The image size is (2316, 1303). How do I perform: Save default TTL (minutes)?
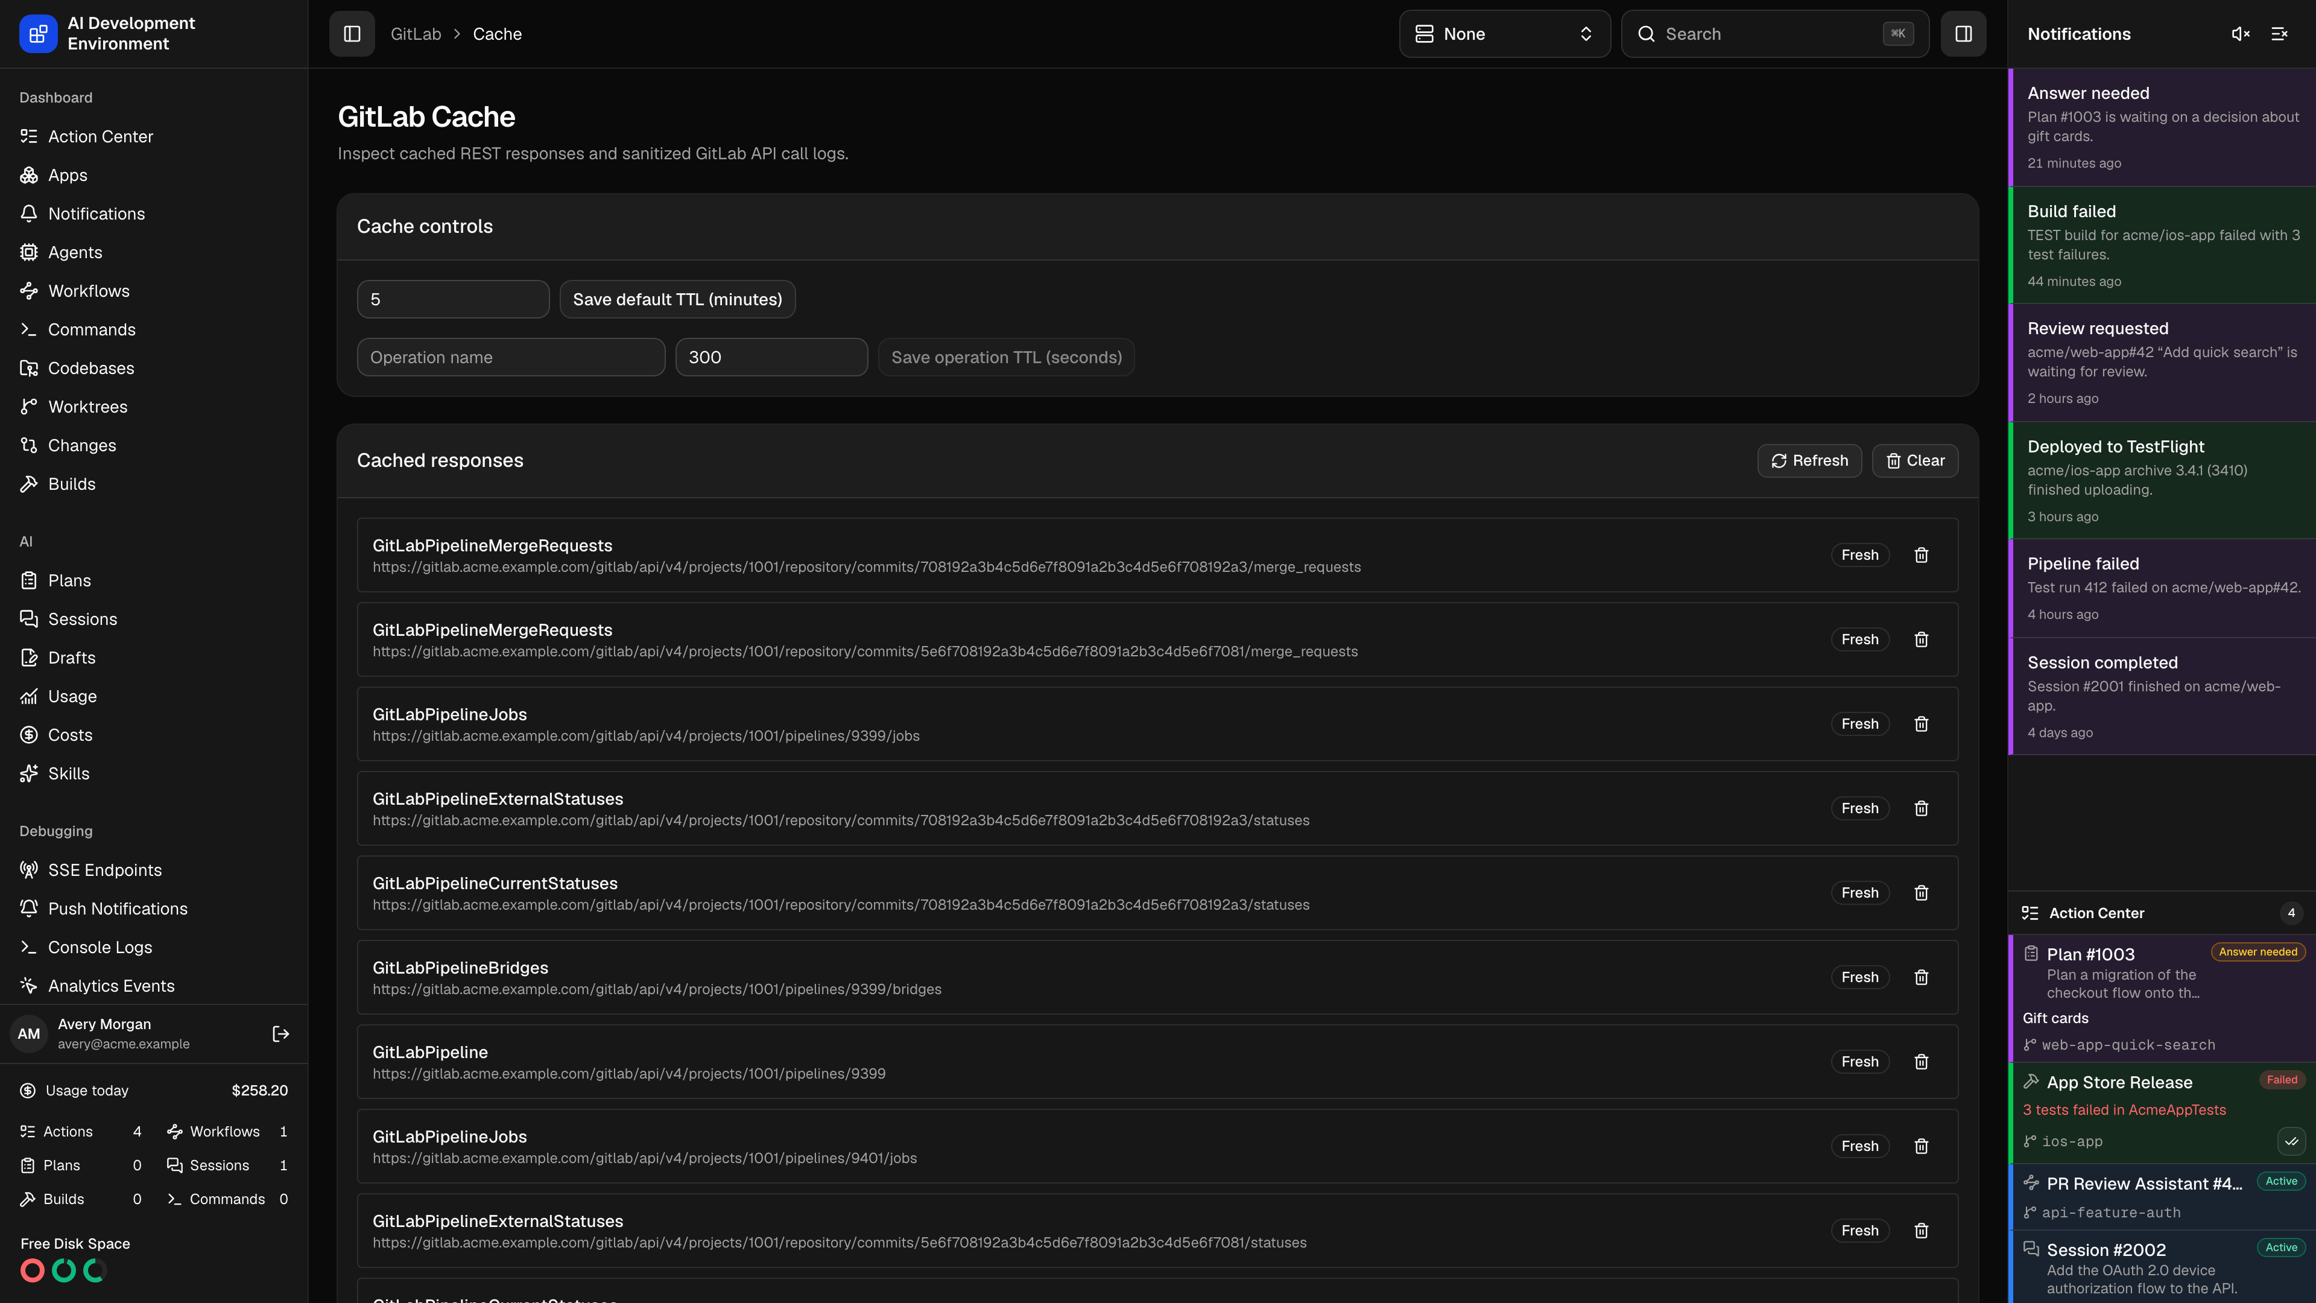tap(677, 299)
